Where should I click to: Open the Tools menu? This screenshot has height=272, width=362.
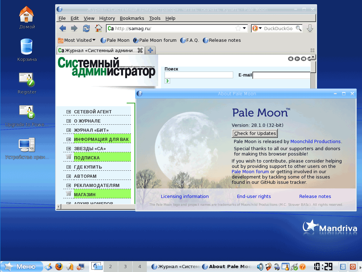[155, 18]
